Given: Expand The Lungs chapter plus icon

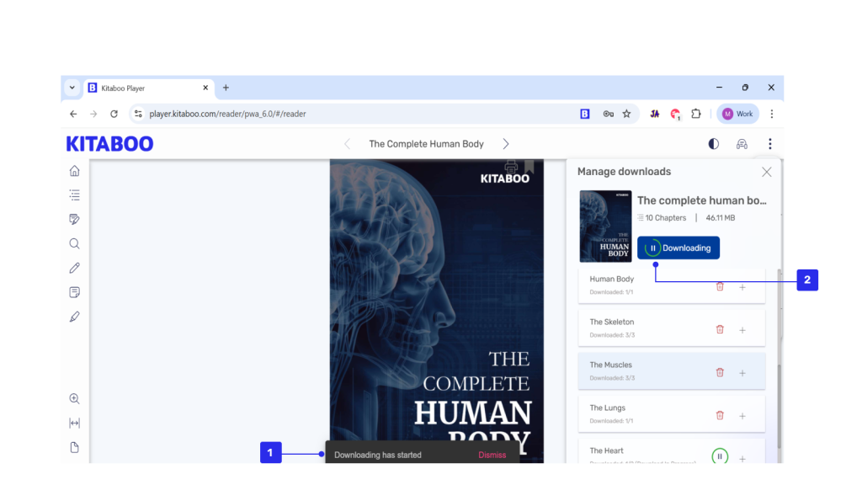Looking at the screenshot, I should coord(742,416).
